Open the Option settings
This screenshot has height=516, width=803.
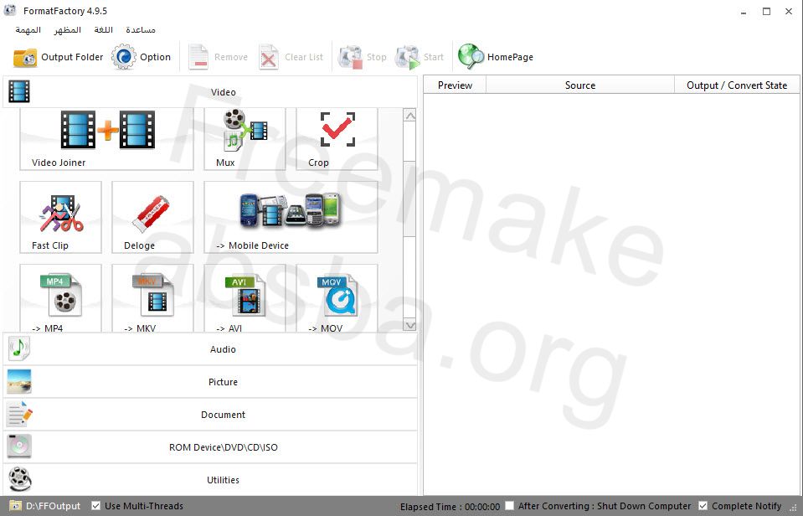(x=142, y=57)
